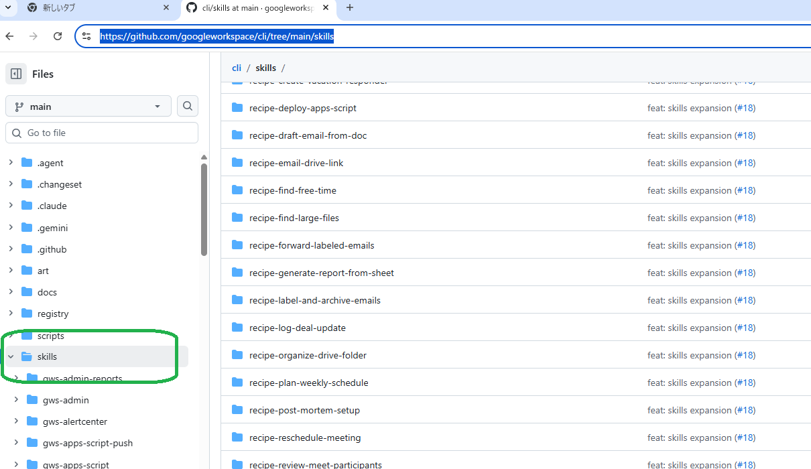Open site information icon in address bar
The width and height of the screenshot is (811, 469).
(x=86, y=36)
